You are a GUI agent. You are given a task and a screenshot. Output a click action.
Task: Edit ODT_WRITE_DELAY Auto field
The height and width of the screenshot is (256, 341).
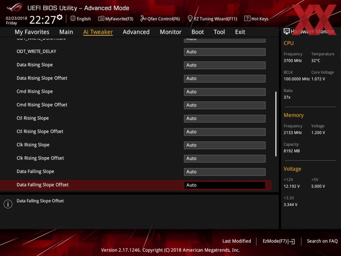pyautogui.click(x=225, y=52)
